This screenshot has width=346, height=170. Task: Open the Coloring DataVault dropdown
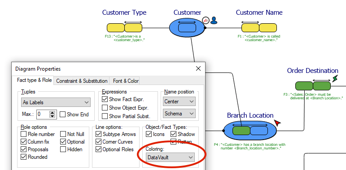tap(170, 157)
